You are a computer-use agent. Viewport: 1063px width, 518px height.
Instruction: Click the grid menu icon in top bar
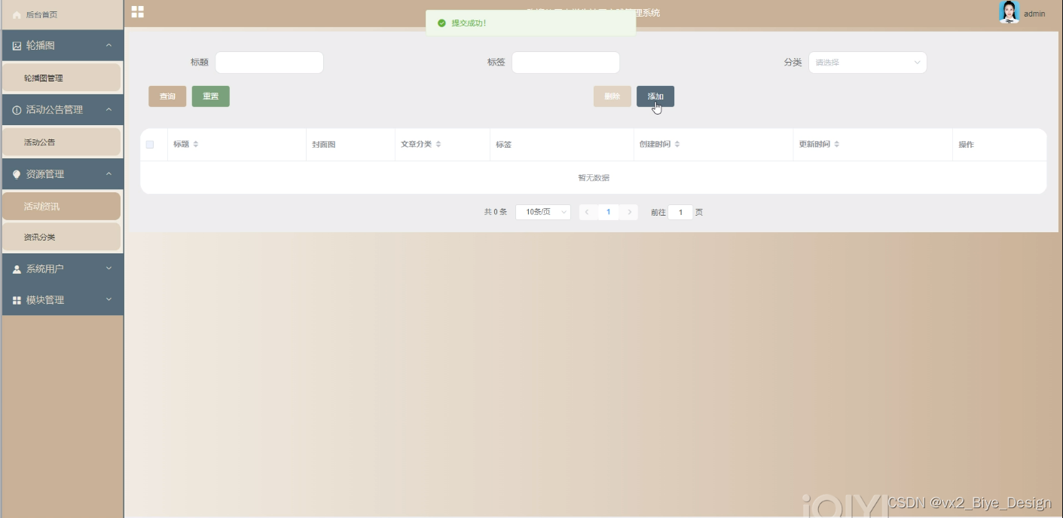(x=138, y=11)
